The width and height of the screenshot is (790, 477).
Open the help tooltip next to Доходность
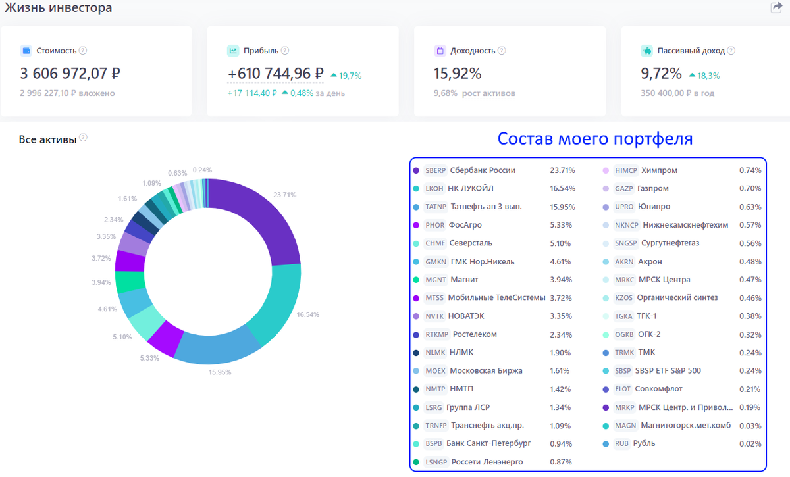(x=502, y=51)
